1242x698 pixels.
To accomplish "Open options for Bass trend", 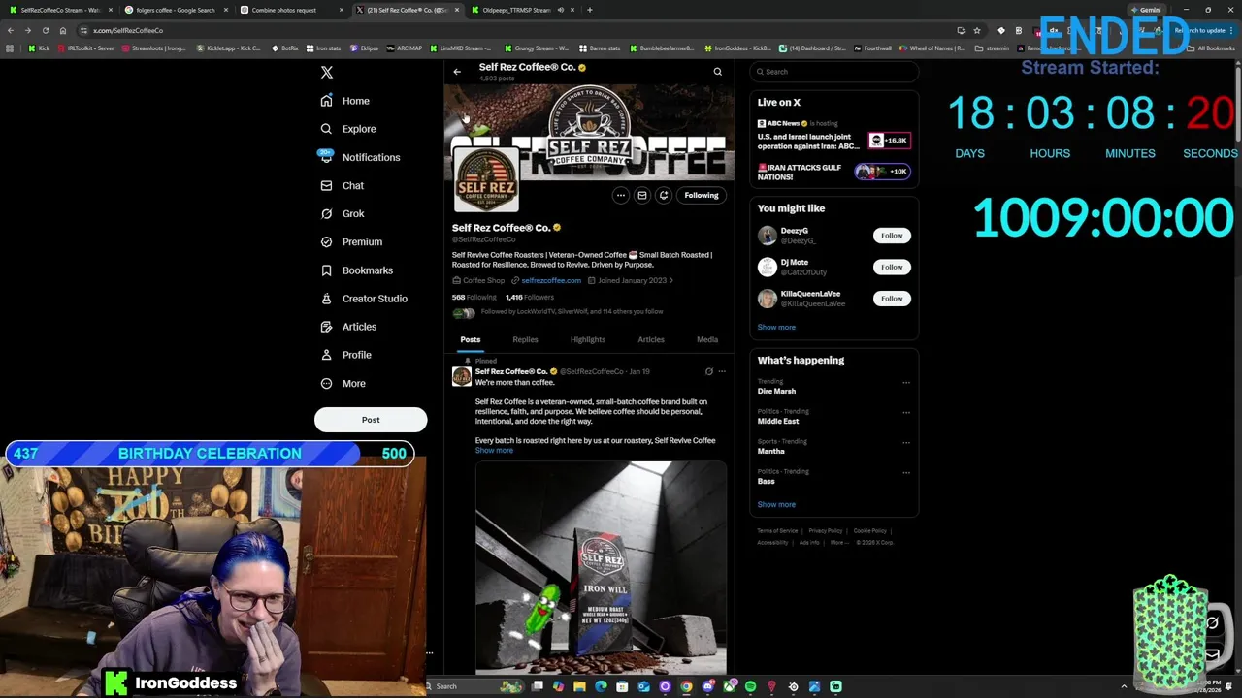I will [906, 472].
